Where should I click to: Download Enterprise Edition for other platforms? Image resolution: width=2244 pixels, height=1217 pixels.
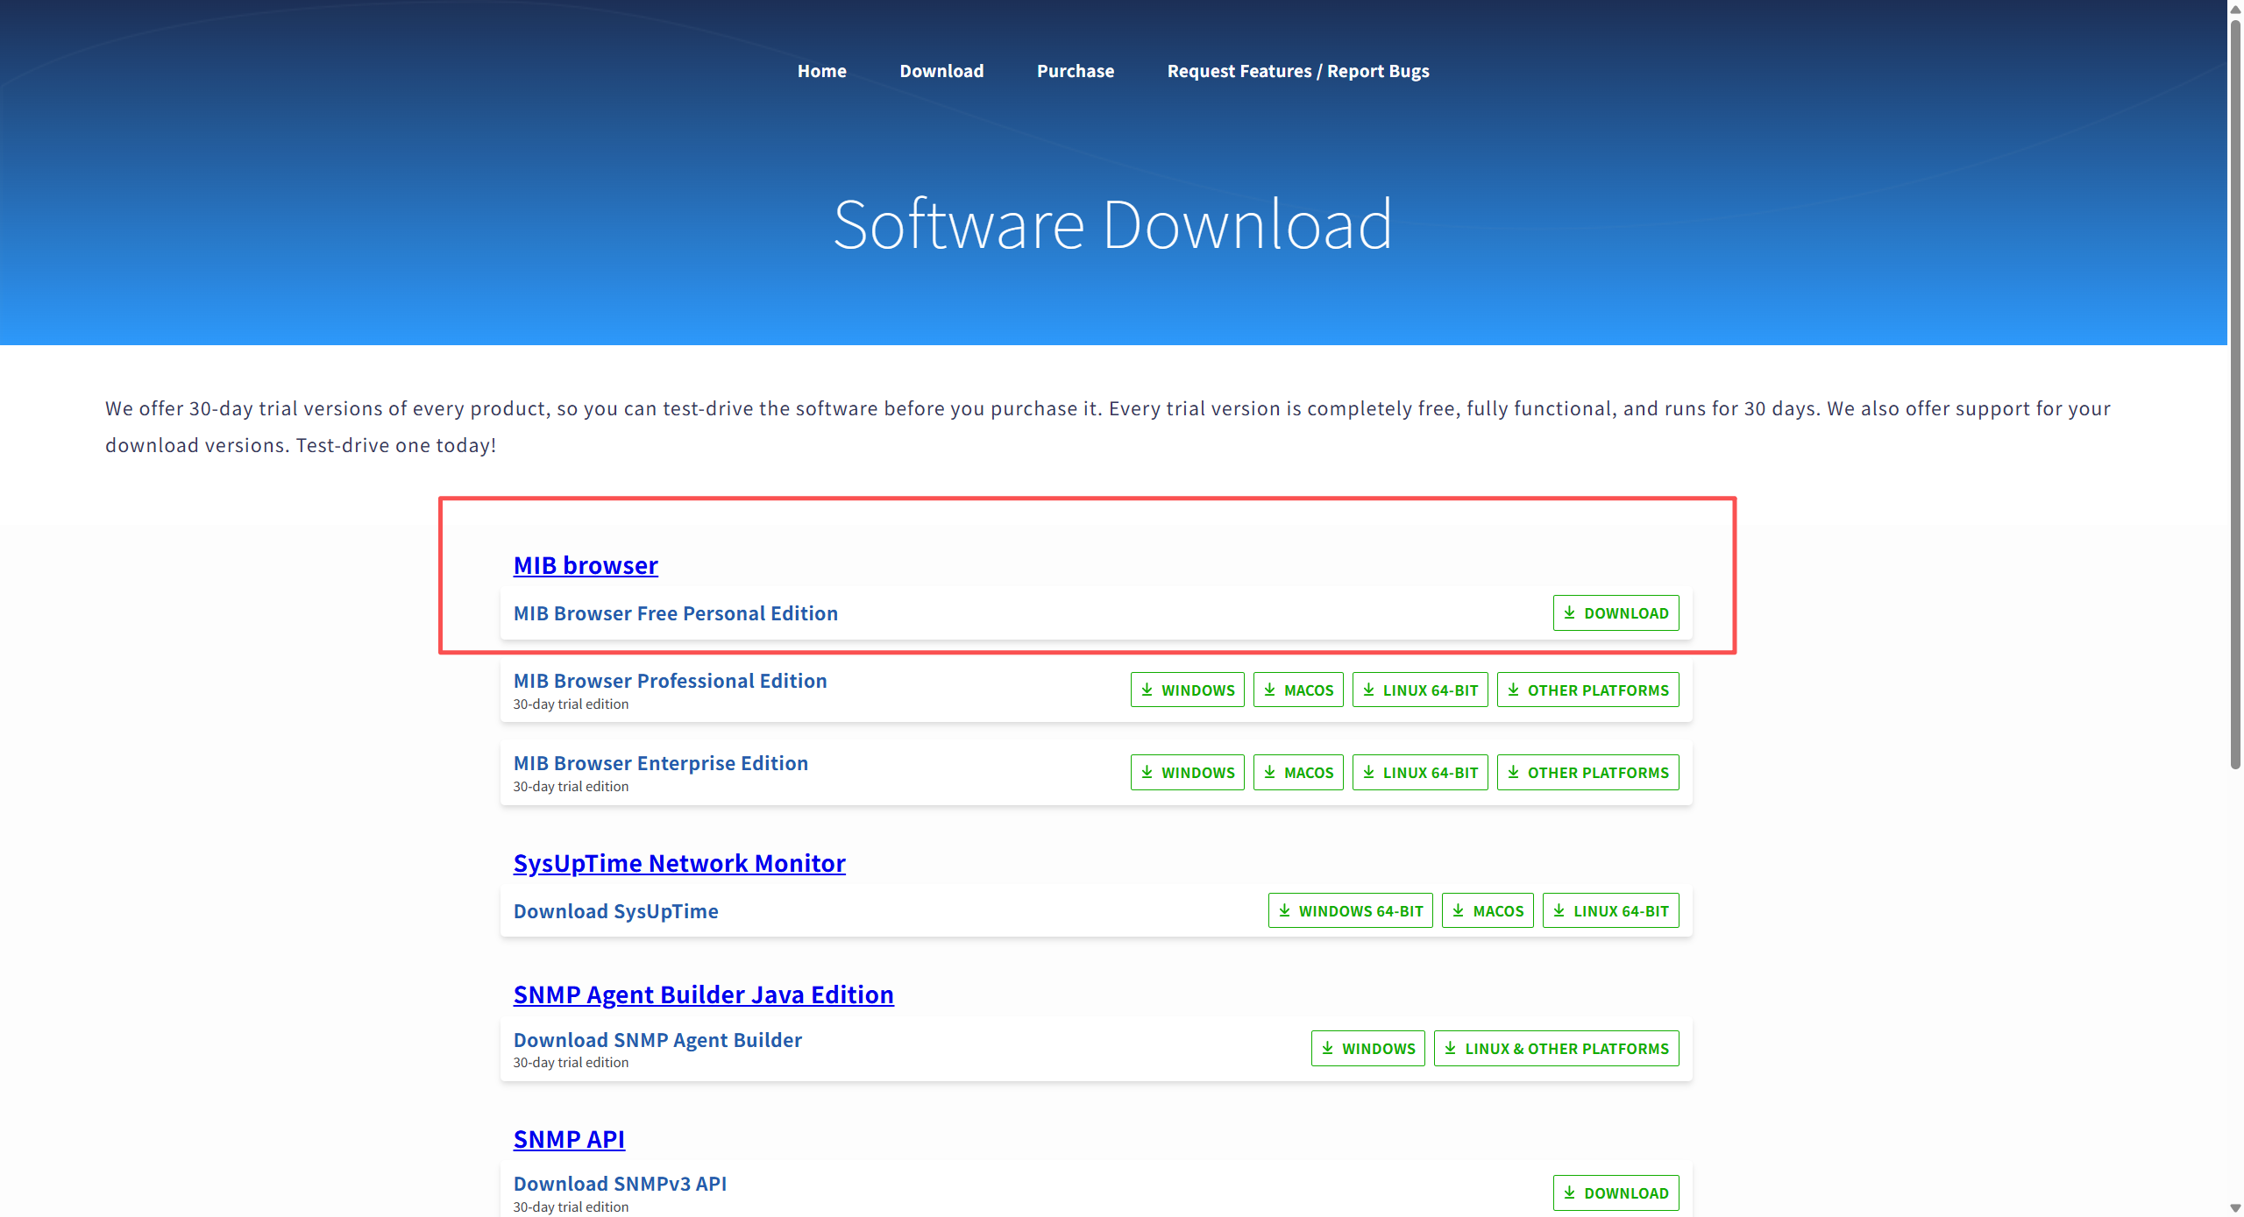(x=1587, y=773)
